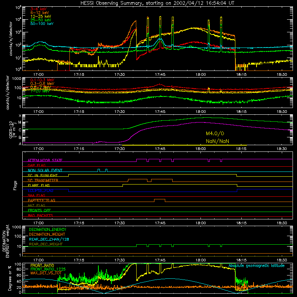Image resolution: width=297 pixels, height=297 pixels.
Task: Click the NaN/NaN annotation in GOES panel
Action: pyautogui.click(x=218, y=141)
